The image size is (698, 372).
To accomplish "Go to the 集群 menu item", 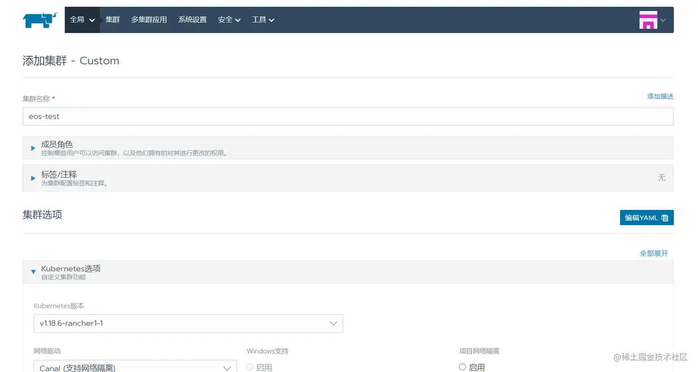I will [x=113, y=20].
